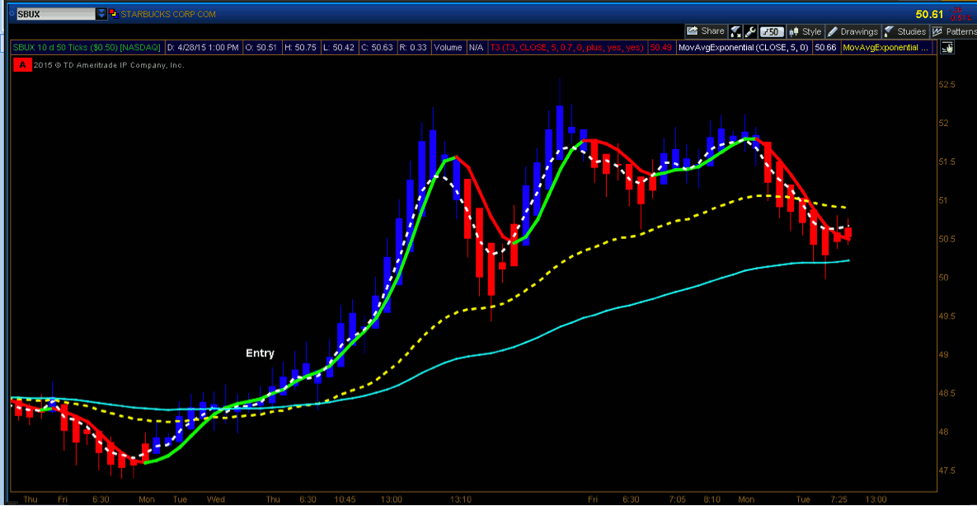The width and height of the screenshot is (977, 506).
Task: Open the Style menu
Action: (806, 31)
